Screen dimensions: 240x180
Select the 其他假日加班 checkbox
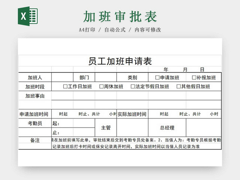coord(178,87)
